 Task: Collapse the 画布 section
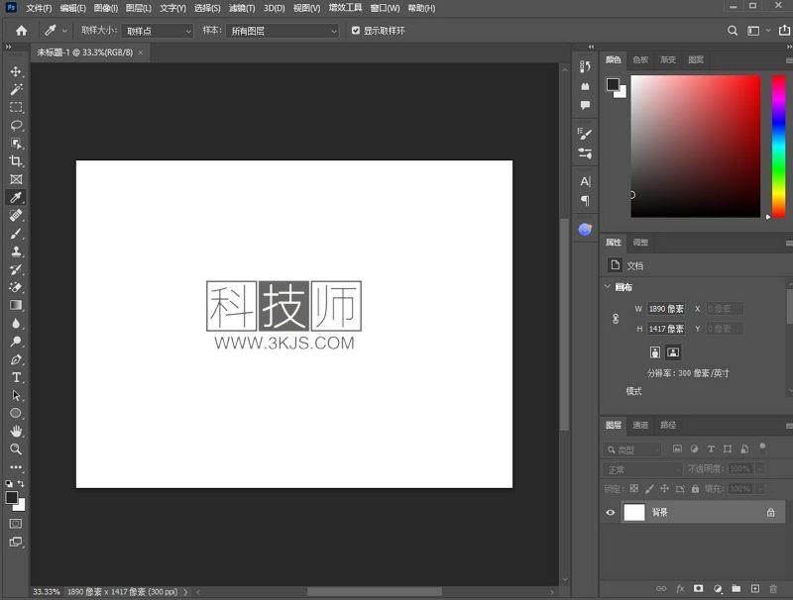(x=608, y=287)
